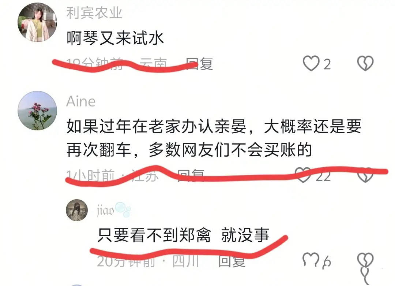This screenshot has height=286, width=395.
Task: Select comment text 啊琴又来试水
Action: 115,38
